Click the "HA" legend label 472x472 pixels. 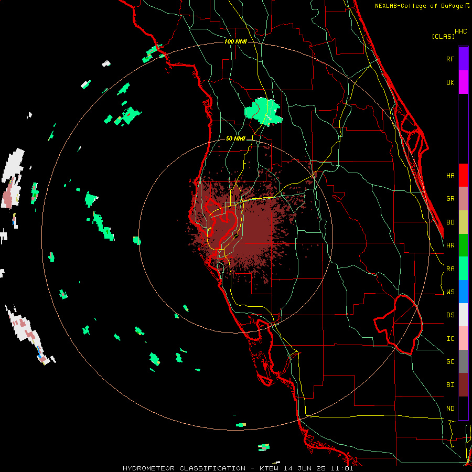tap(450, 175)
